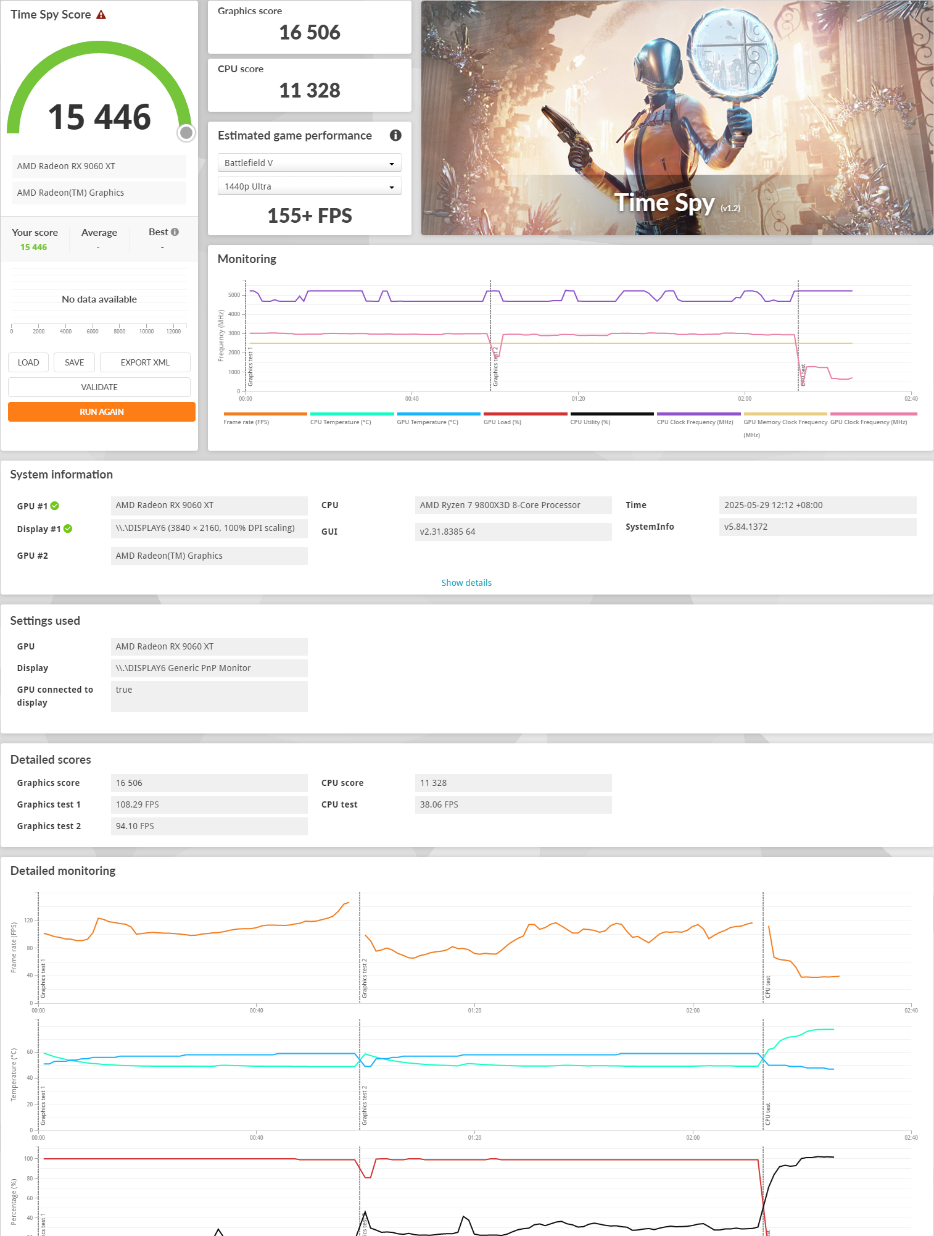The height and width of the screenshot is (1236, 934).
Task: Click the green check icon next to GPU #1
Action: coord(55,506)
